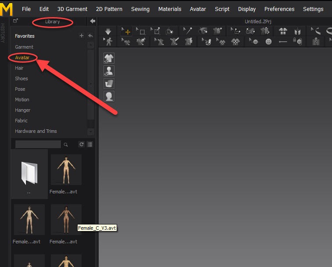
Task: Select Shoes in Favorites list
Action: [21, 78]
